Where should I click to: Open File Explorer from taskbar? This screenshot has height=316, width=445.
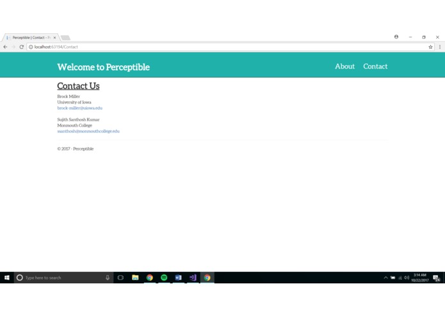point(135,278)
